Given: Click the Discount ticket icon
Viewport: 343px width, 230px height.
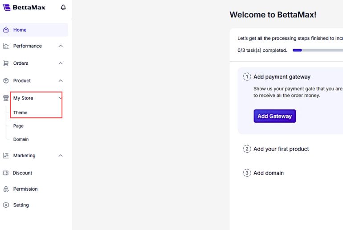Looking at the screenshot, I should pos(6,173).
